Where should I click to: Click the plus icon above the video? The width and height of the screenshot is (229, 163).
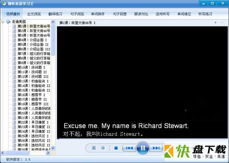click(215, 22)
